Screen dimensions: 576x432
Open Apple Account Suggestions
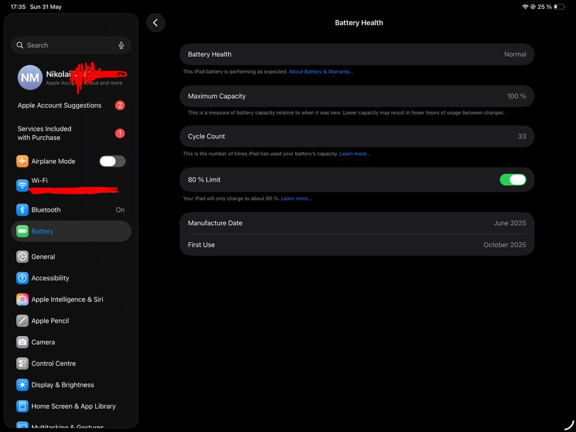coord(71,106)
